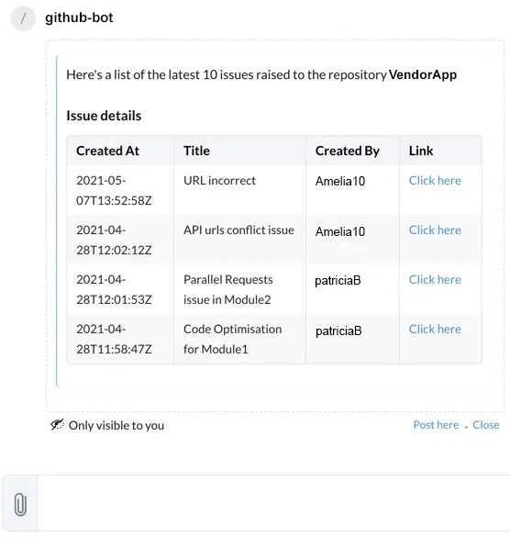Screen dimensions: 510x538
Task: Click the VendorApp repository name
Action: tap(423, 74)
